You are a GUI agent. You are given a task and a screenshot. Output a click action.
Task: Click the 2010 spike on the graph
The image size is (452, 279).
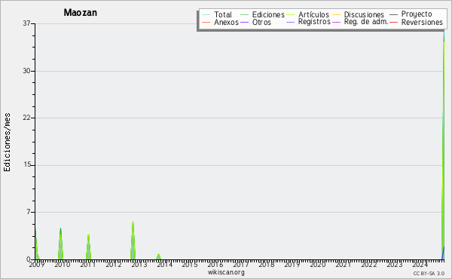60,229
